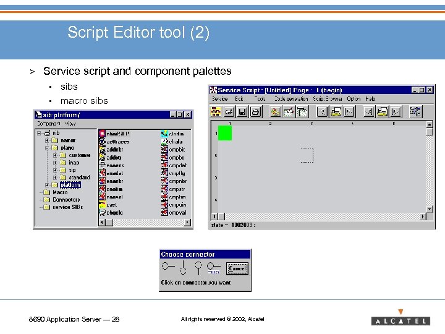Click the pencil edit toolbar icon
This screenshot has height=334, width=445.
point(289,111)
